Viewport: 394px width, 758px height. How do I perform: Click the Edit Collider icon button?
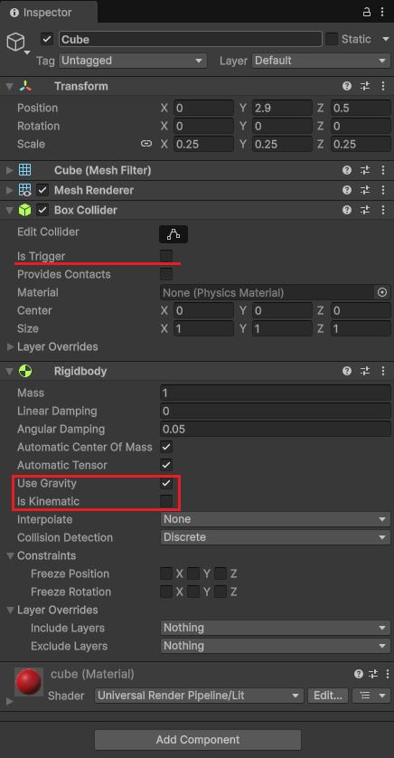[x=174, y=234]
